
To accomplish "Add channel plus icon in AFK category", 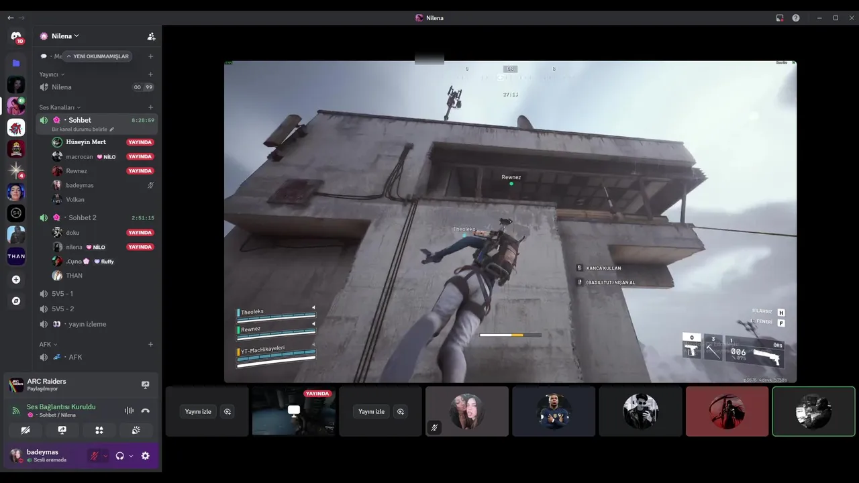I will [x=150, y=344].
